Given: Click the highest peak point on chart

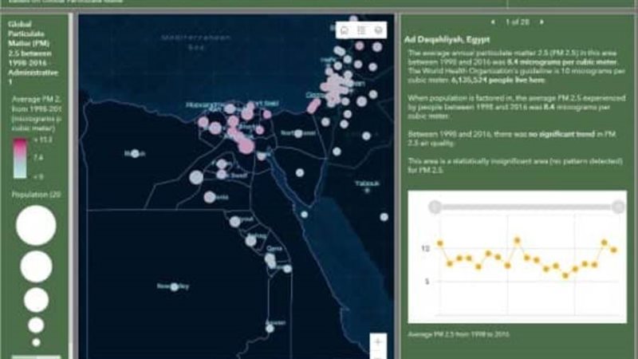Looking at the screenshot, I should pos(517,239).
